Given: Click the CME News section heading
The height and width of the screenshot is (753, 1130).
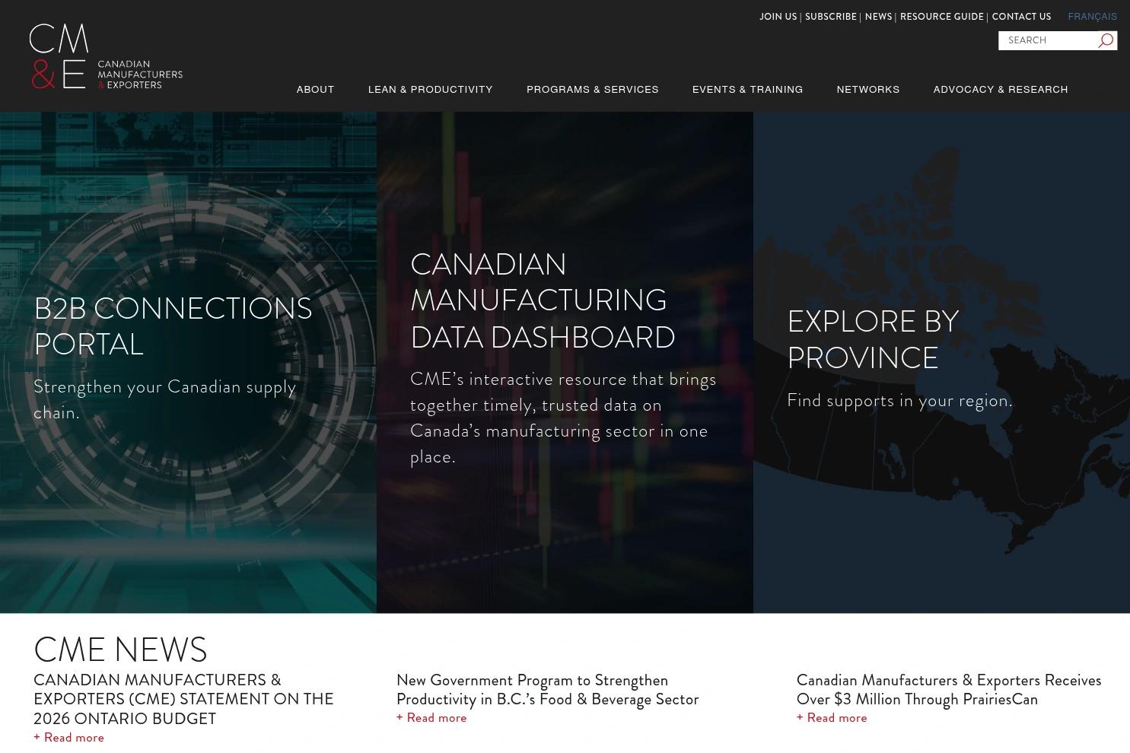Looking at the screenshot, I should [x=120, y=650].
